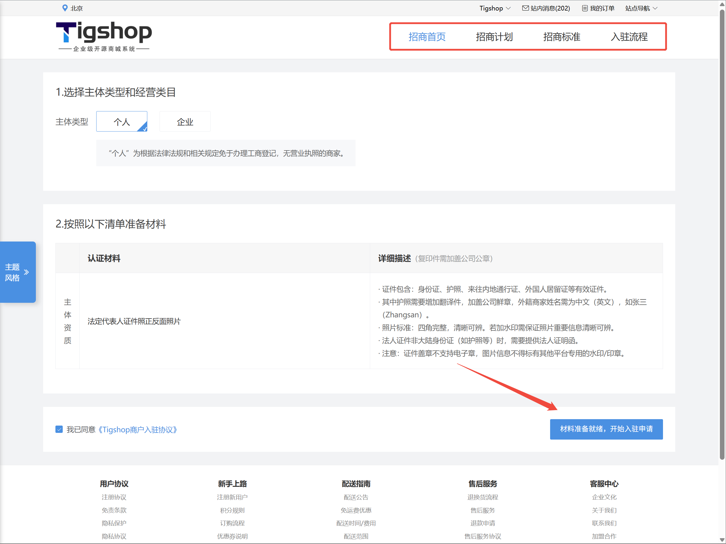Click the scrollbar down arrow
The height and width of the screenshot is (544, 726).
[x=722, y=540]
